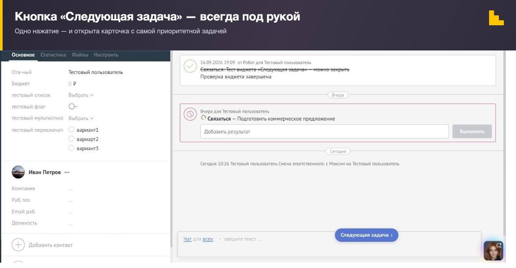The width and height of the screenshot is (516, 268).
Task: Click the Вчера date separator label
Action: coord(337,95)
